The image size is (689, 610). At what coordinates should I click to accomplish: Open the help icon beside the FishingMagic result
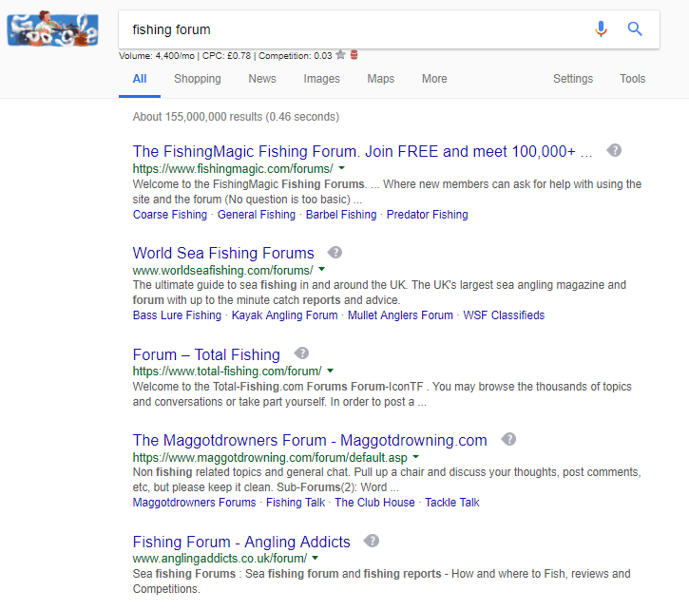[x=614, y=150]
